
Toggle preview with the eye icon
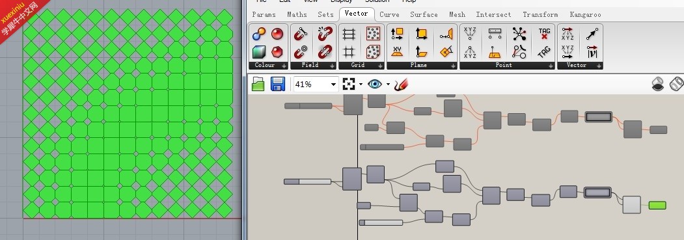pyautogui.click(x=375, y=84)
